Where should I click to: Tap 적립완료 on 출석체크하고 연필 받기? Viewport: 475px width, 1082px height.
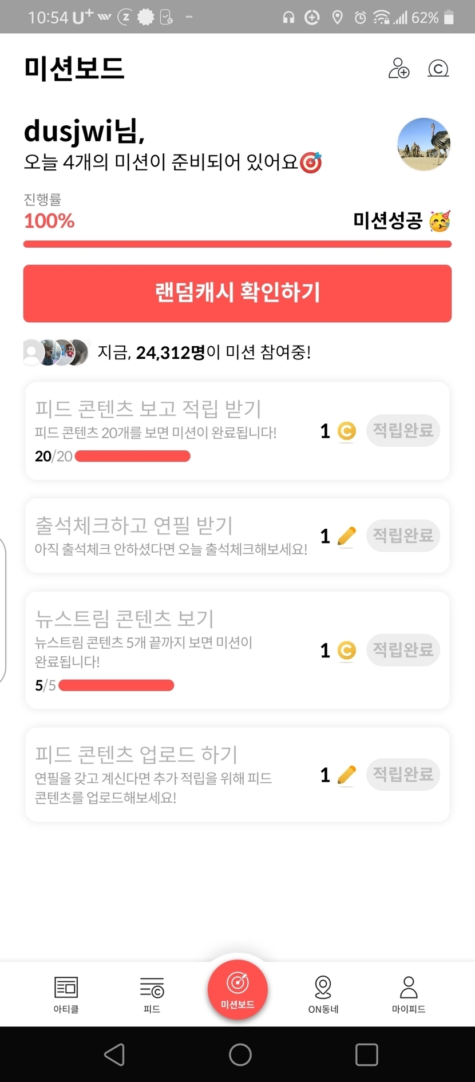(403, 536)
